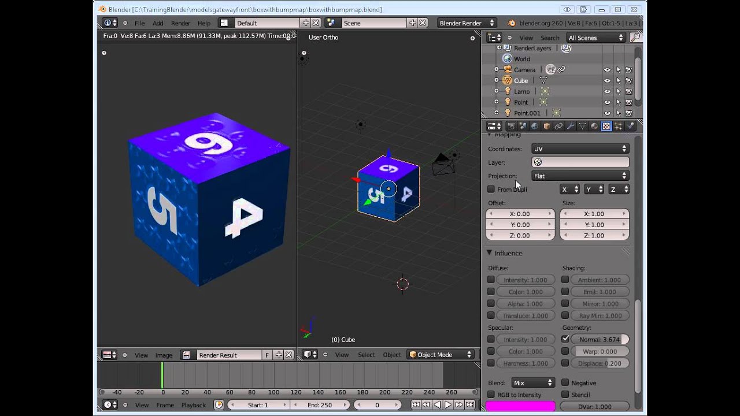Open the Render properties tab icon
The image size is (740, 416).
coord(511,126)
